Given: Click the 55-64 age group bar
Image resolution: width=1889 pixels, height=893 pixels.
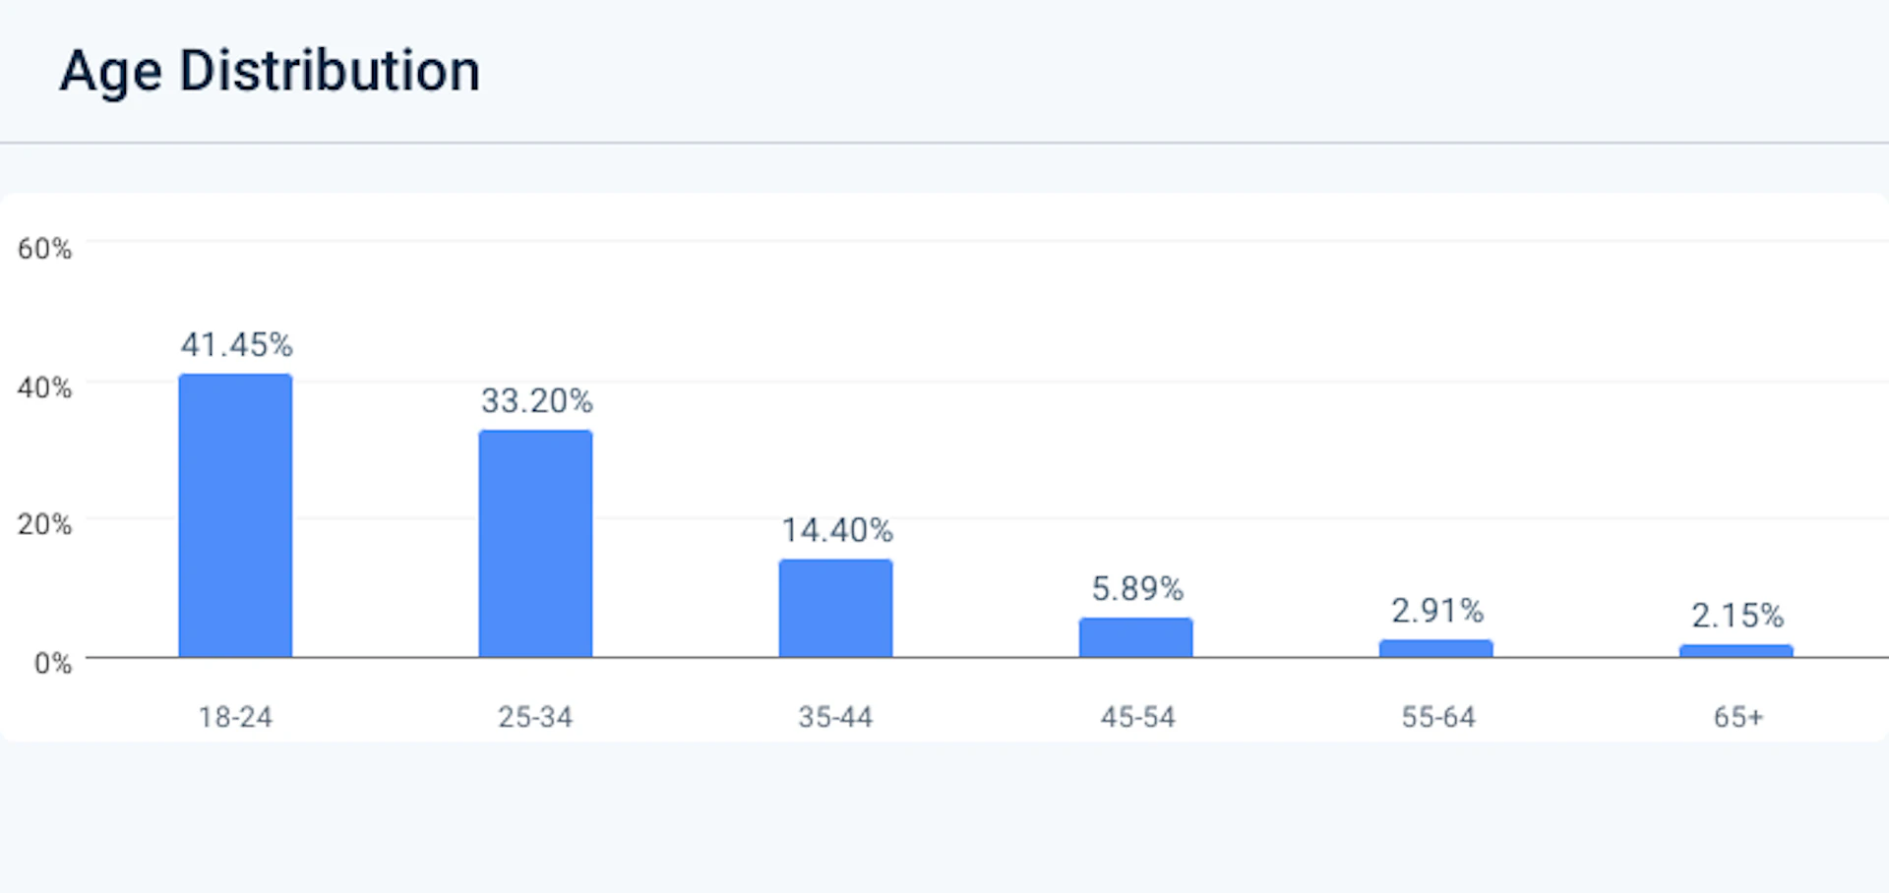Looking at the screenshot, I should point(1435,648).
